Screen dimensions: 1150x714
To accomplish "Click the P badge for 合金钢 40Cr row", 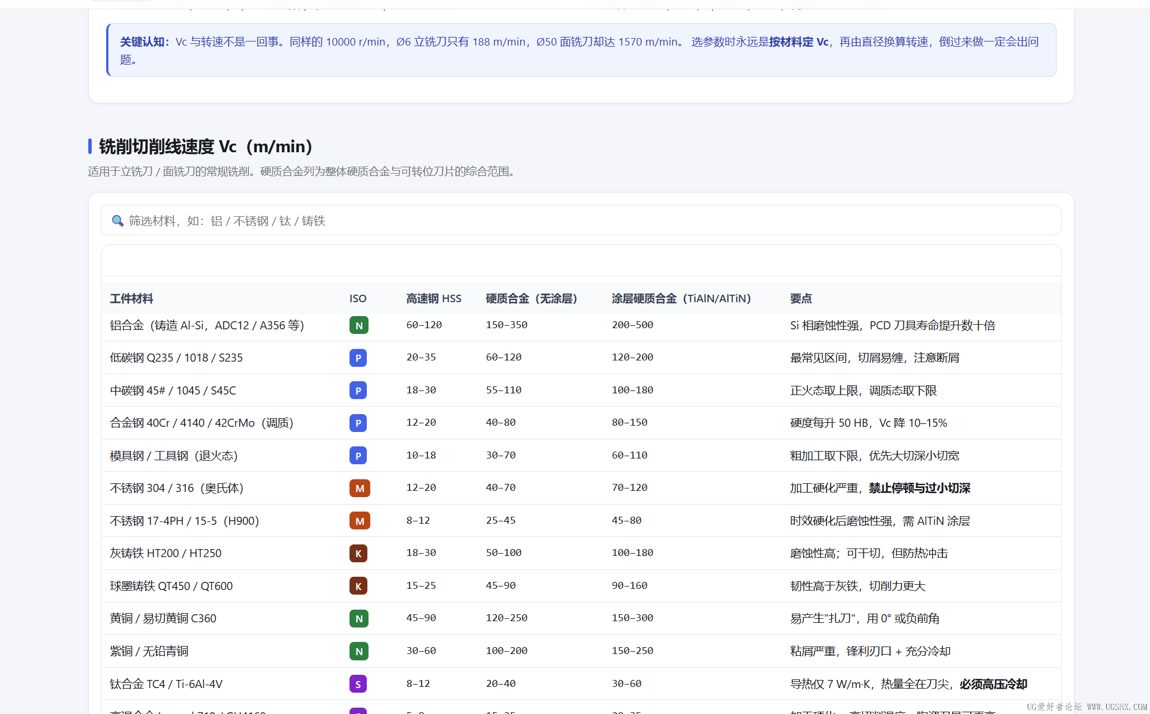I will point(358,423).
